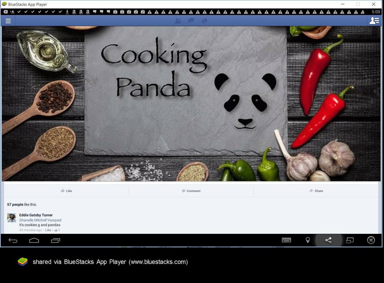Click the friend requests icon in top bar

tap(177, 21)
